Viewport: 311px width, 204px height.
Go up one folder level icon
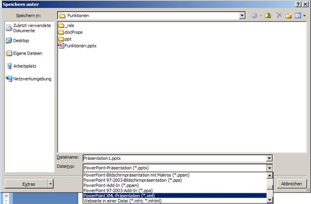tap(268, 15)
